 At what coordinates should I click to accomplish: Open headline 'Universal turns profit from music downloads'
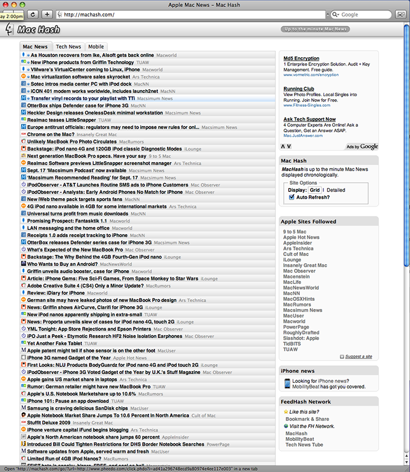pyautogui.click(x=78, y=214)
